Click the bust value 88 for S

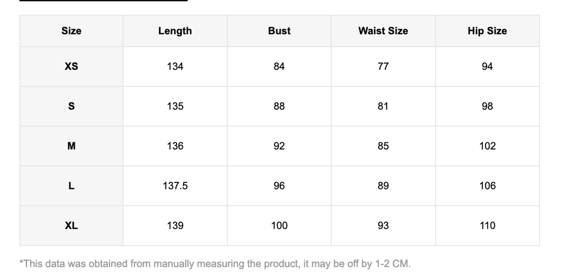click(x=279, y=106)
